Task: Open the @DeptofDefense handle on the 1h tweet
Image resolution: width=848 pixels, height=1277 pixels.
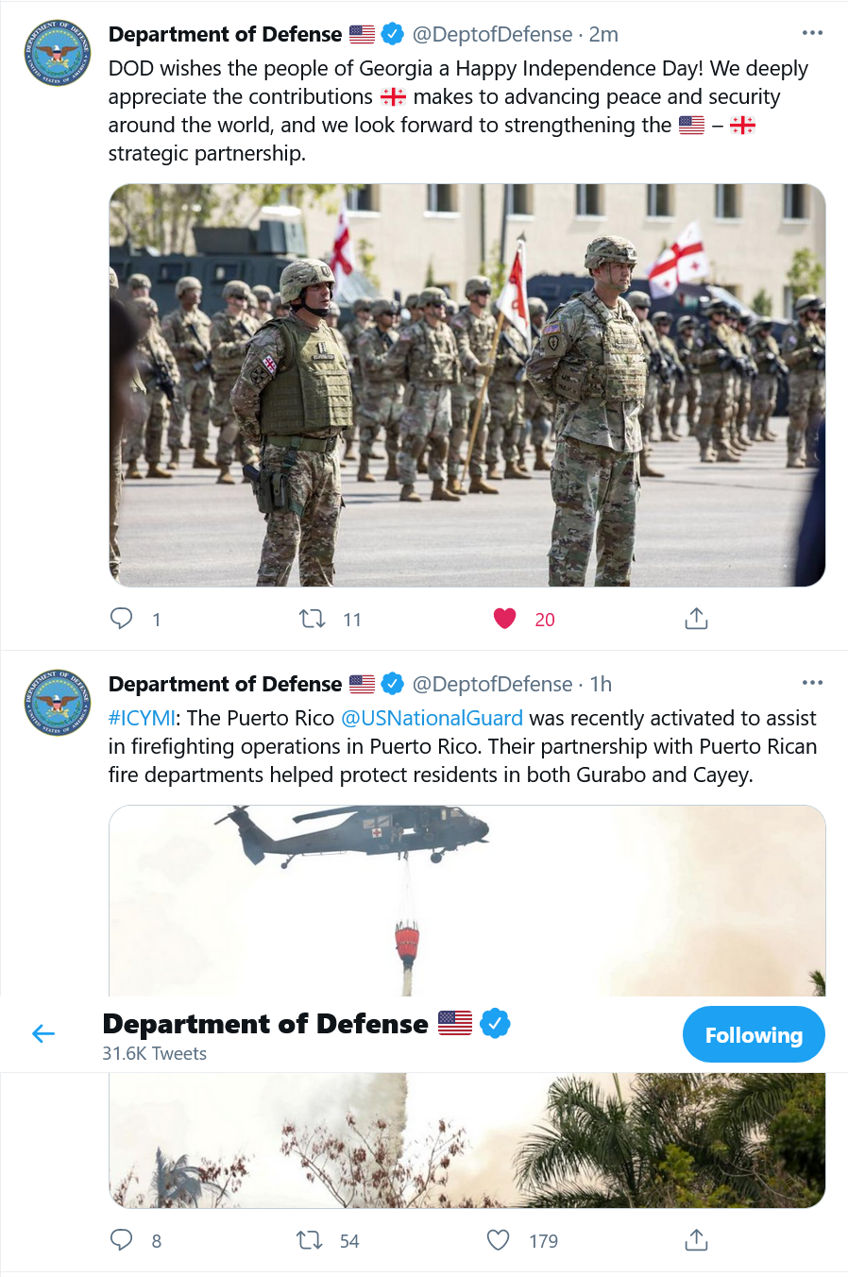Action: (x=492, y=684)
